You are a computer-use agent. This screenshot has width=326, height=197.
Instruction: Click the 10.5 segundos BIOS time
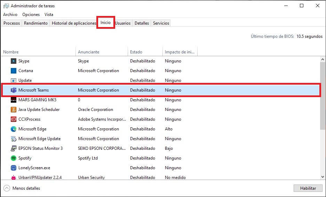point(309,36)
